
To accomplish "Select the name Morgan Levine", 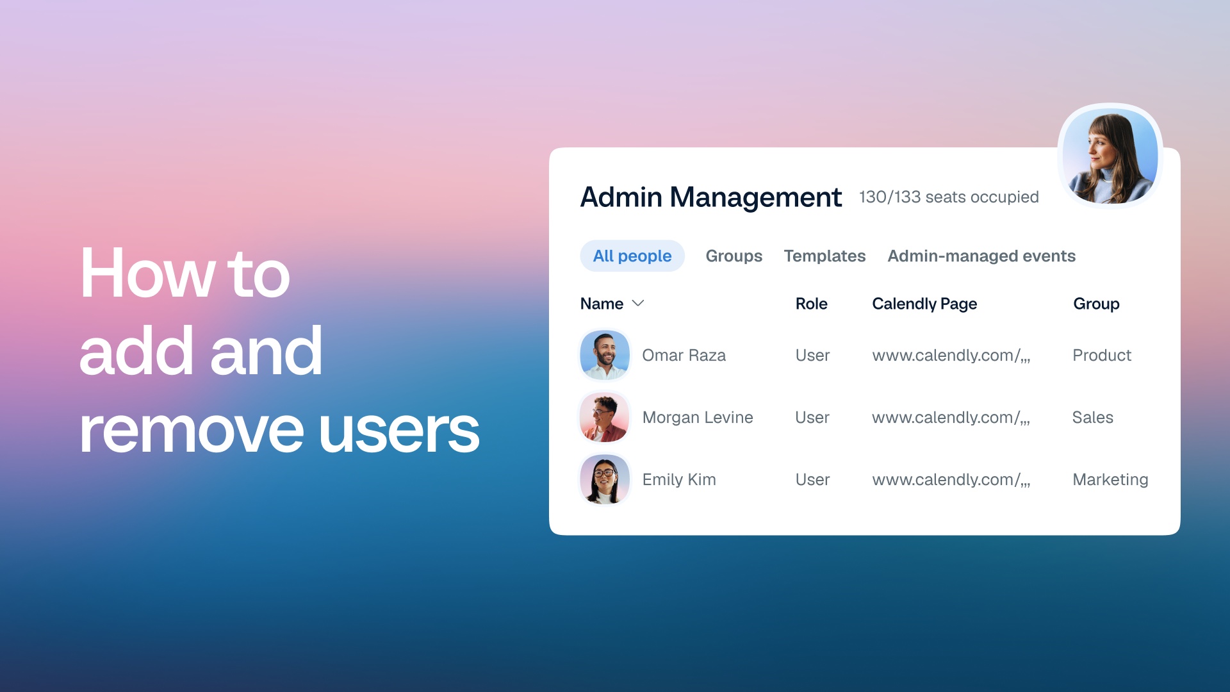I will tap(698, 417).
